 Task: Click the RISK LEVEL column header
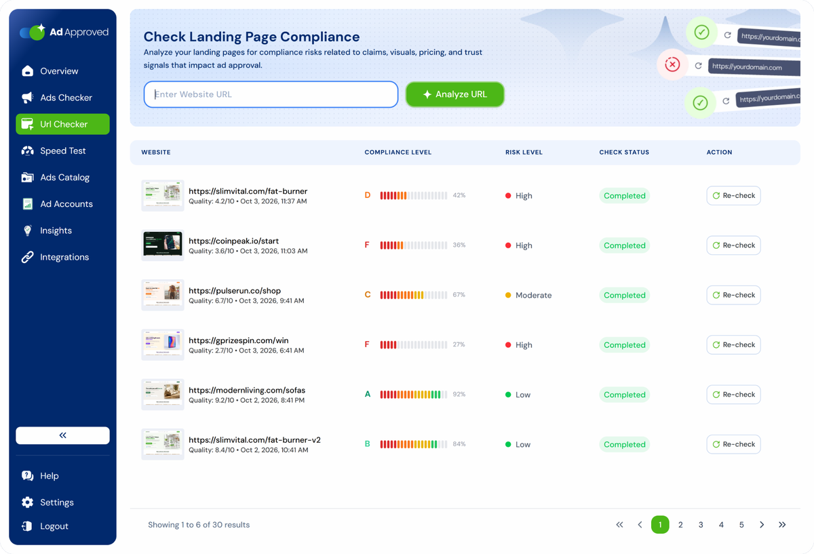tap(524, 153)
